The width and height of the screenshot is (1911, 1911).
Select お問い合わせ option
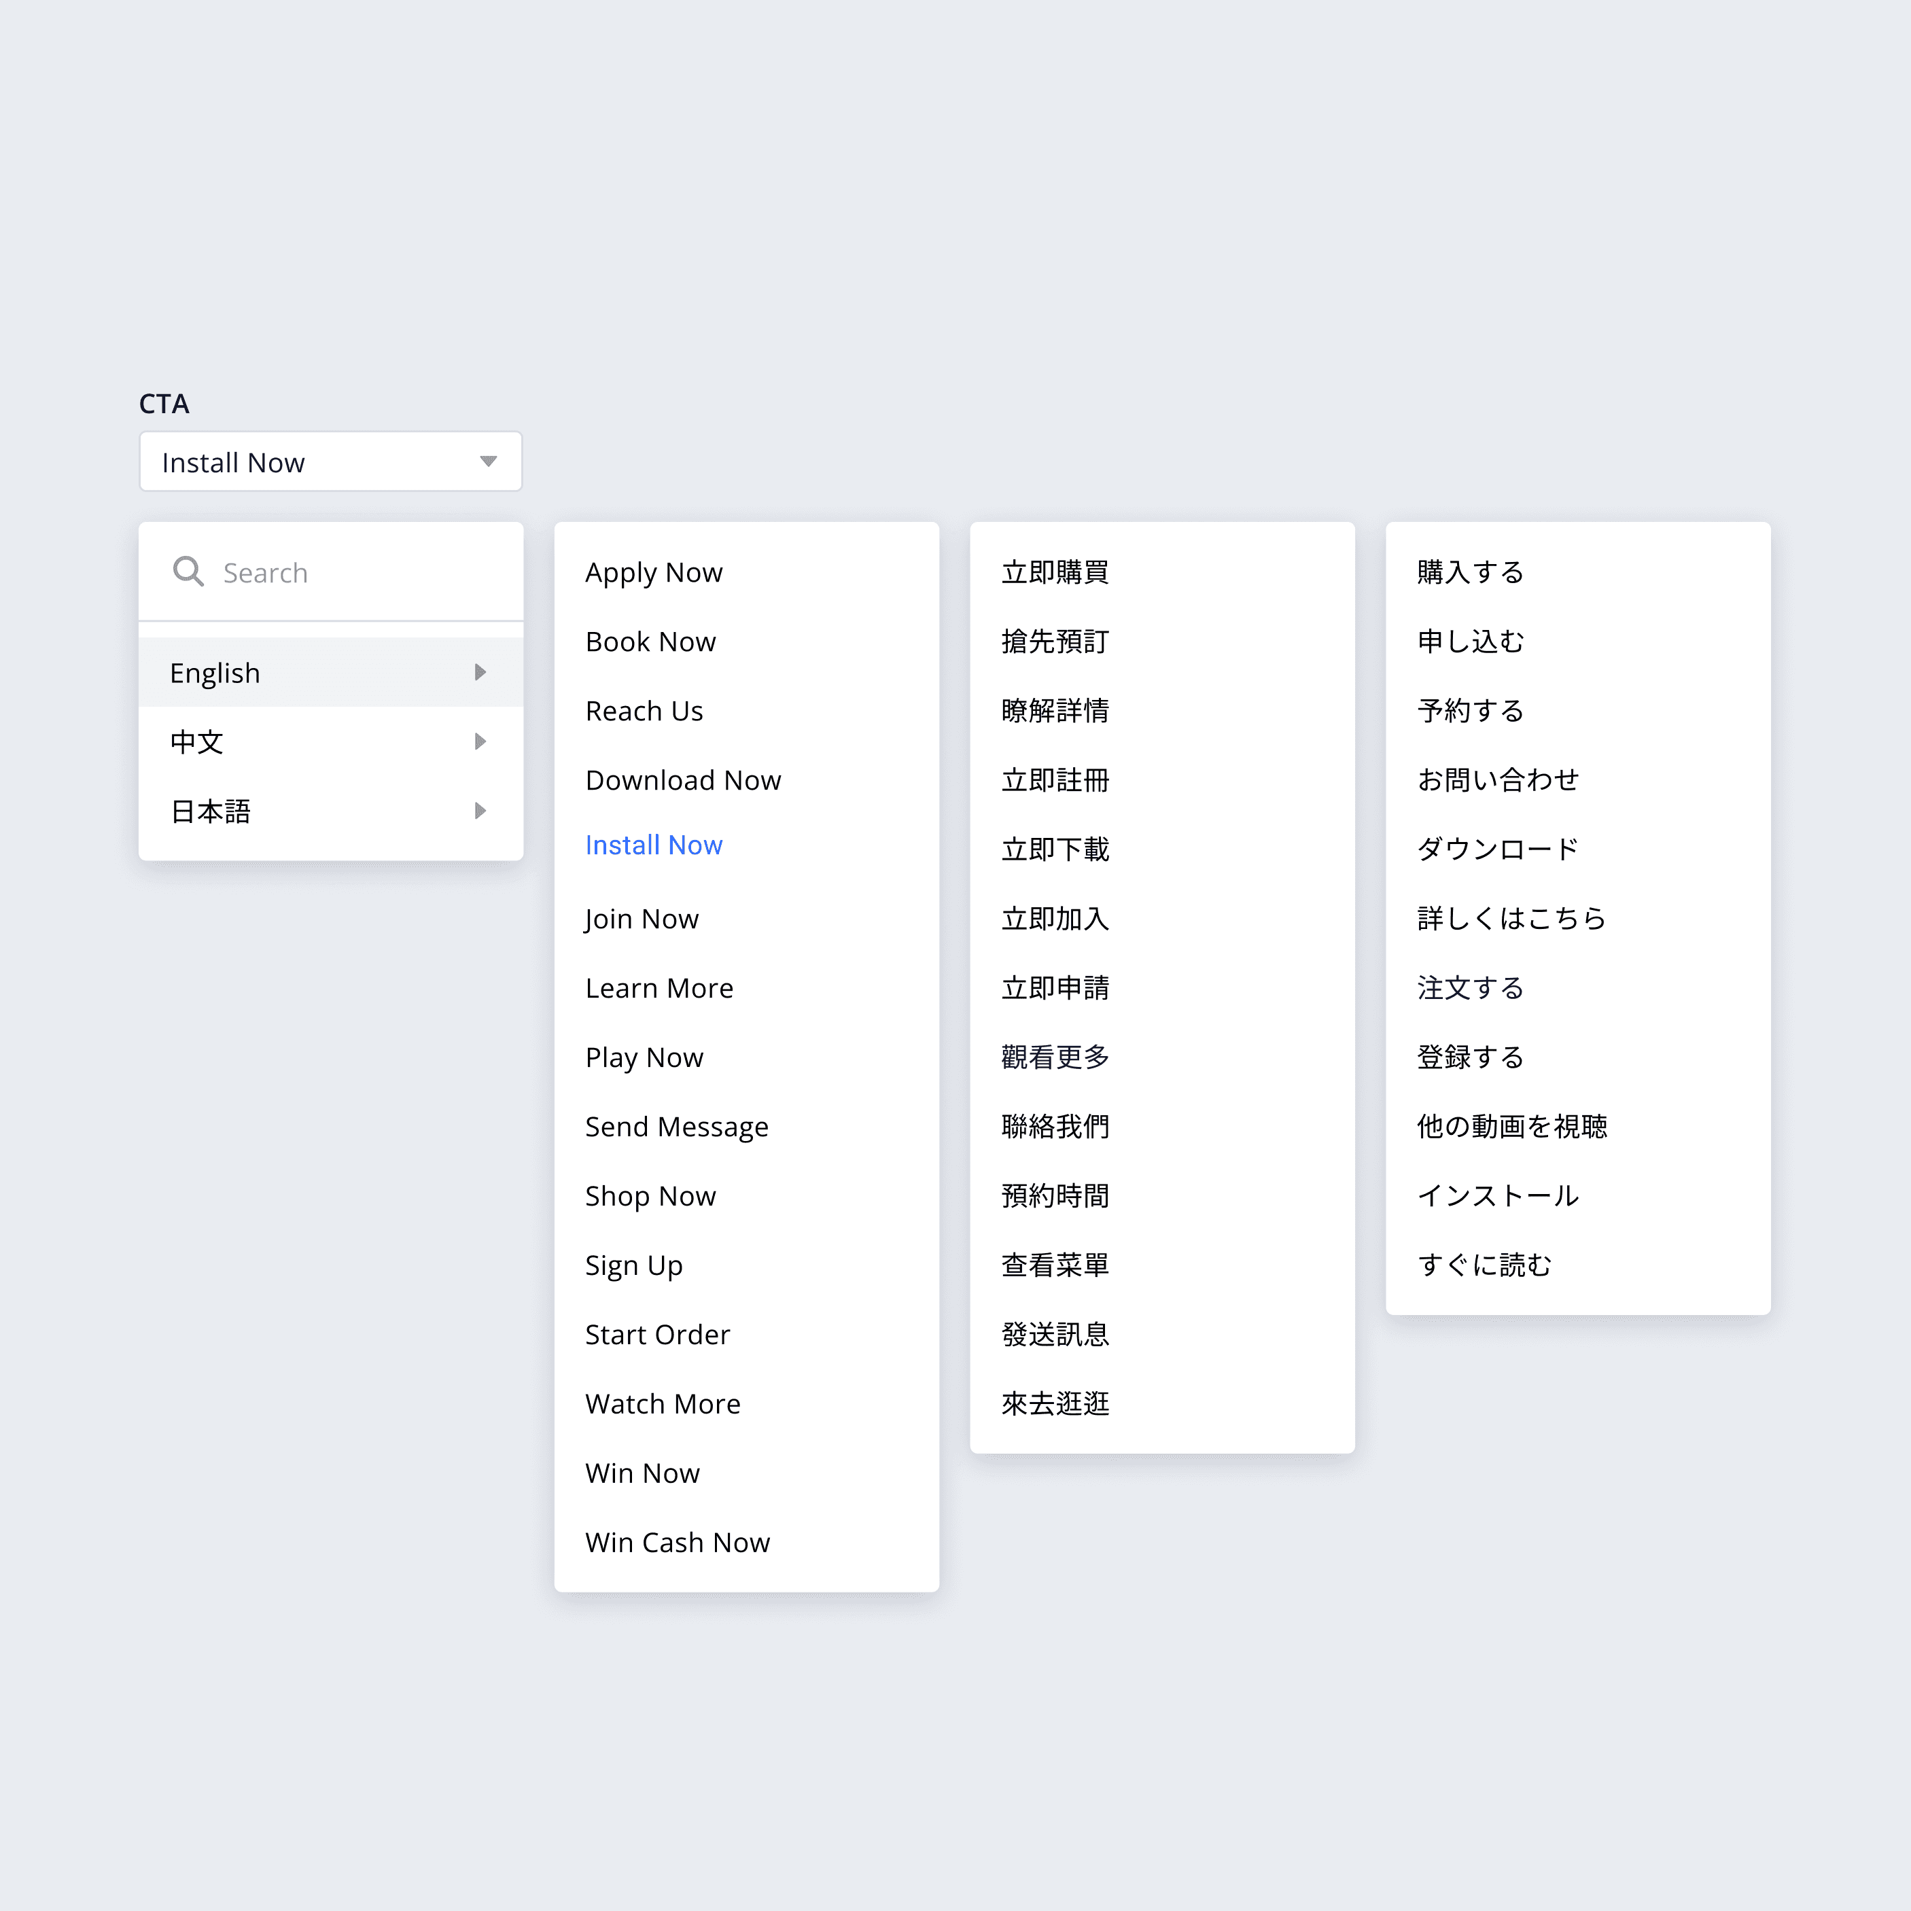click(x=1498, y=780)
